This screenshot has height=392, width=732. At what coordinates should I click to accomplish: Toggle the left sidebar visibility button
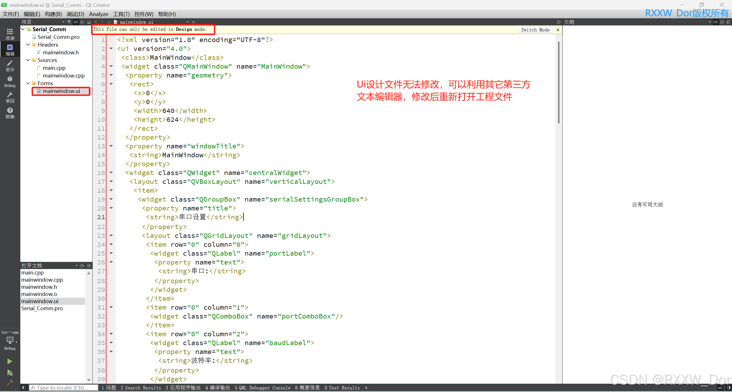24,388
